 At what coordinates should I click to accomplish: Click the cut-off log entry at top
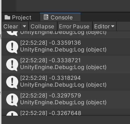66,35
